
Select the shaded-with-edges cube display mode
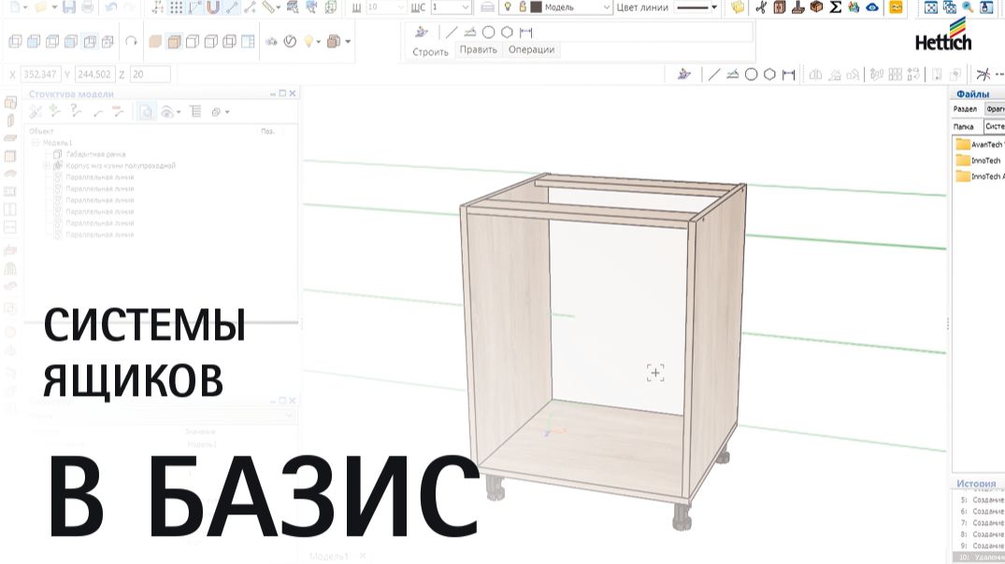[174, 42]
